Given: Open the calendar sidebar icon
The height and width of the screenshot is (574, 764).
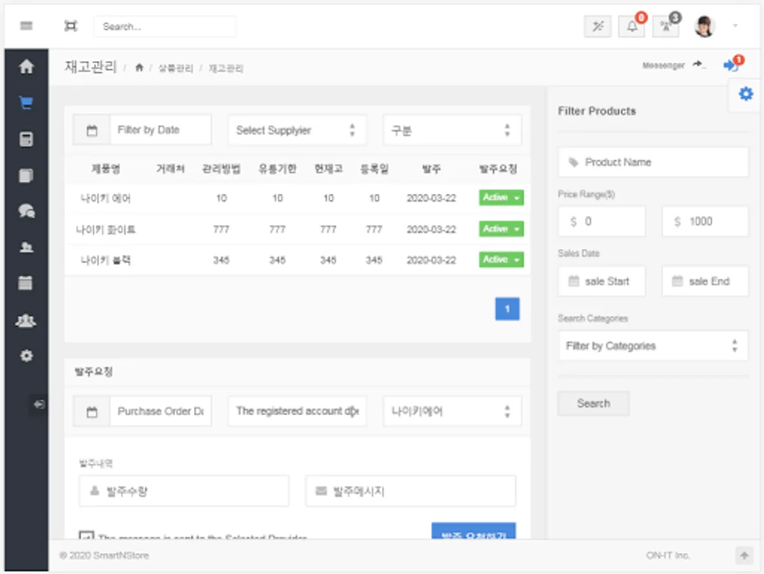Looking at the screenshot, I should tap(26, 283).
